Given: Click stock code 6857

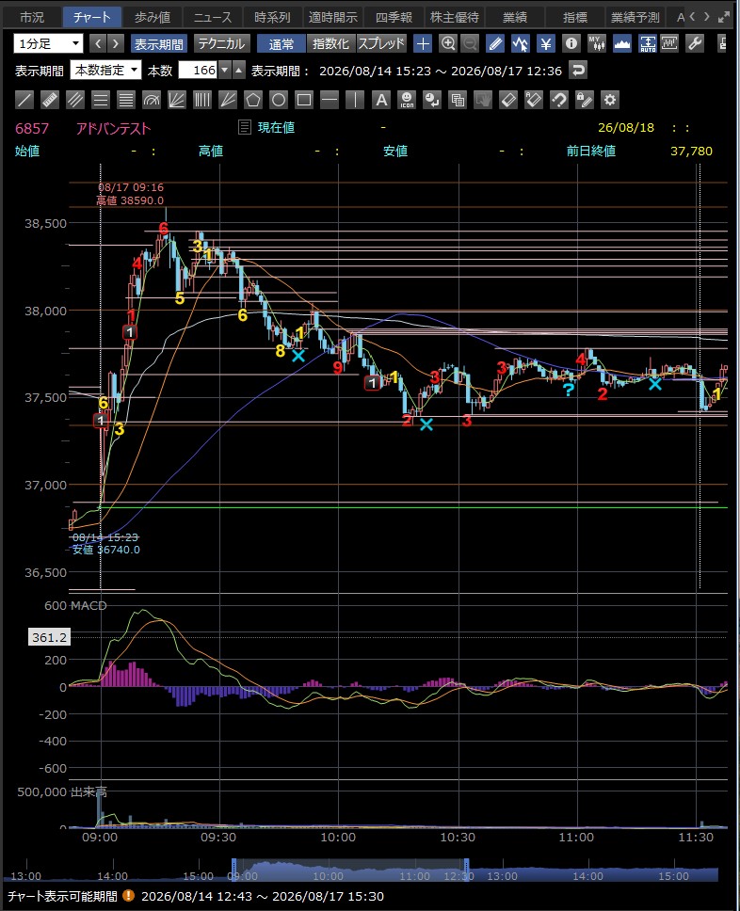Looking at the screenshot, I should pos(32,128).
